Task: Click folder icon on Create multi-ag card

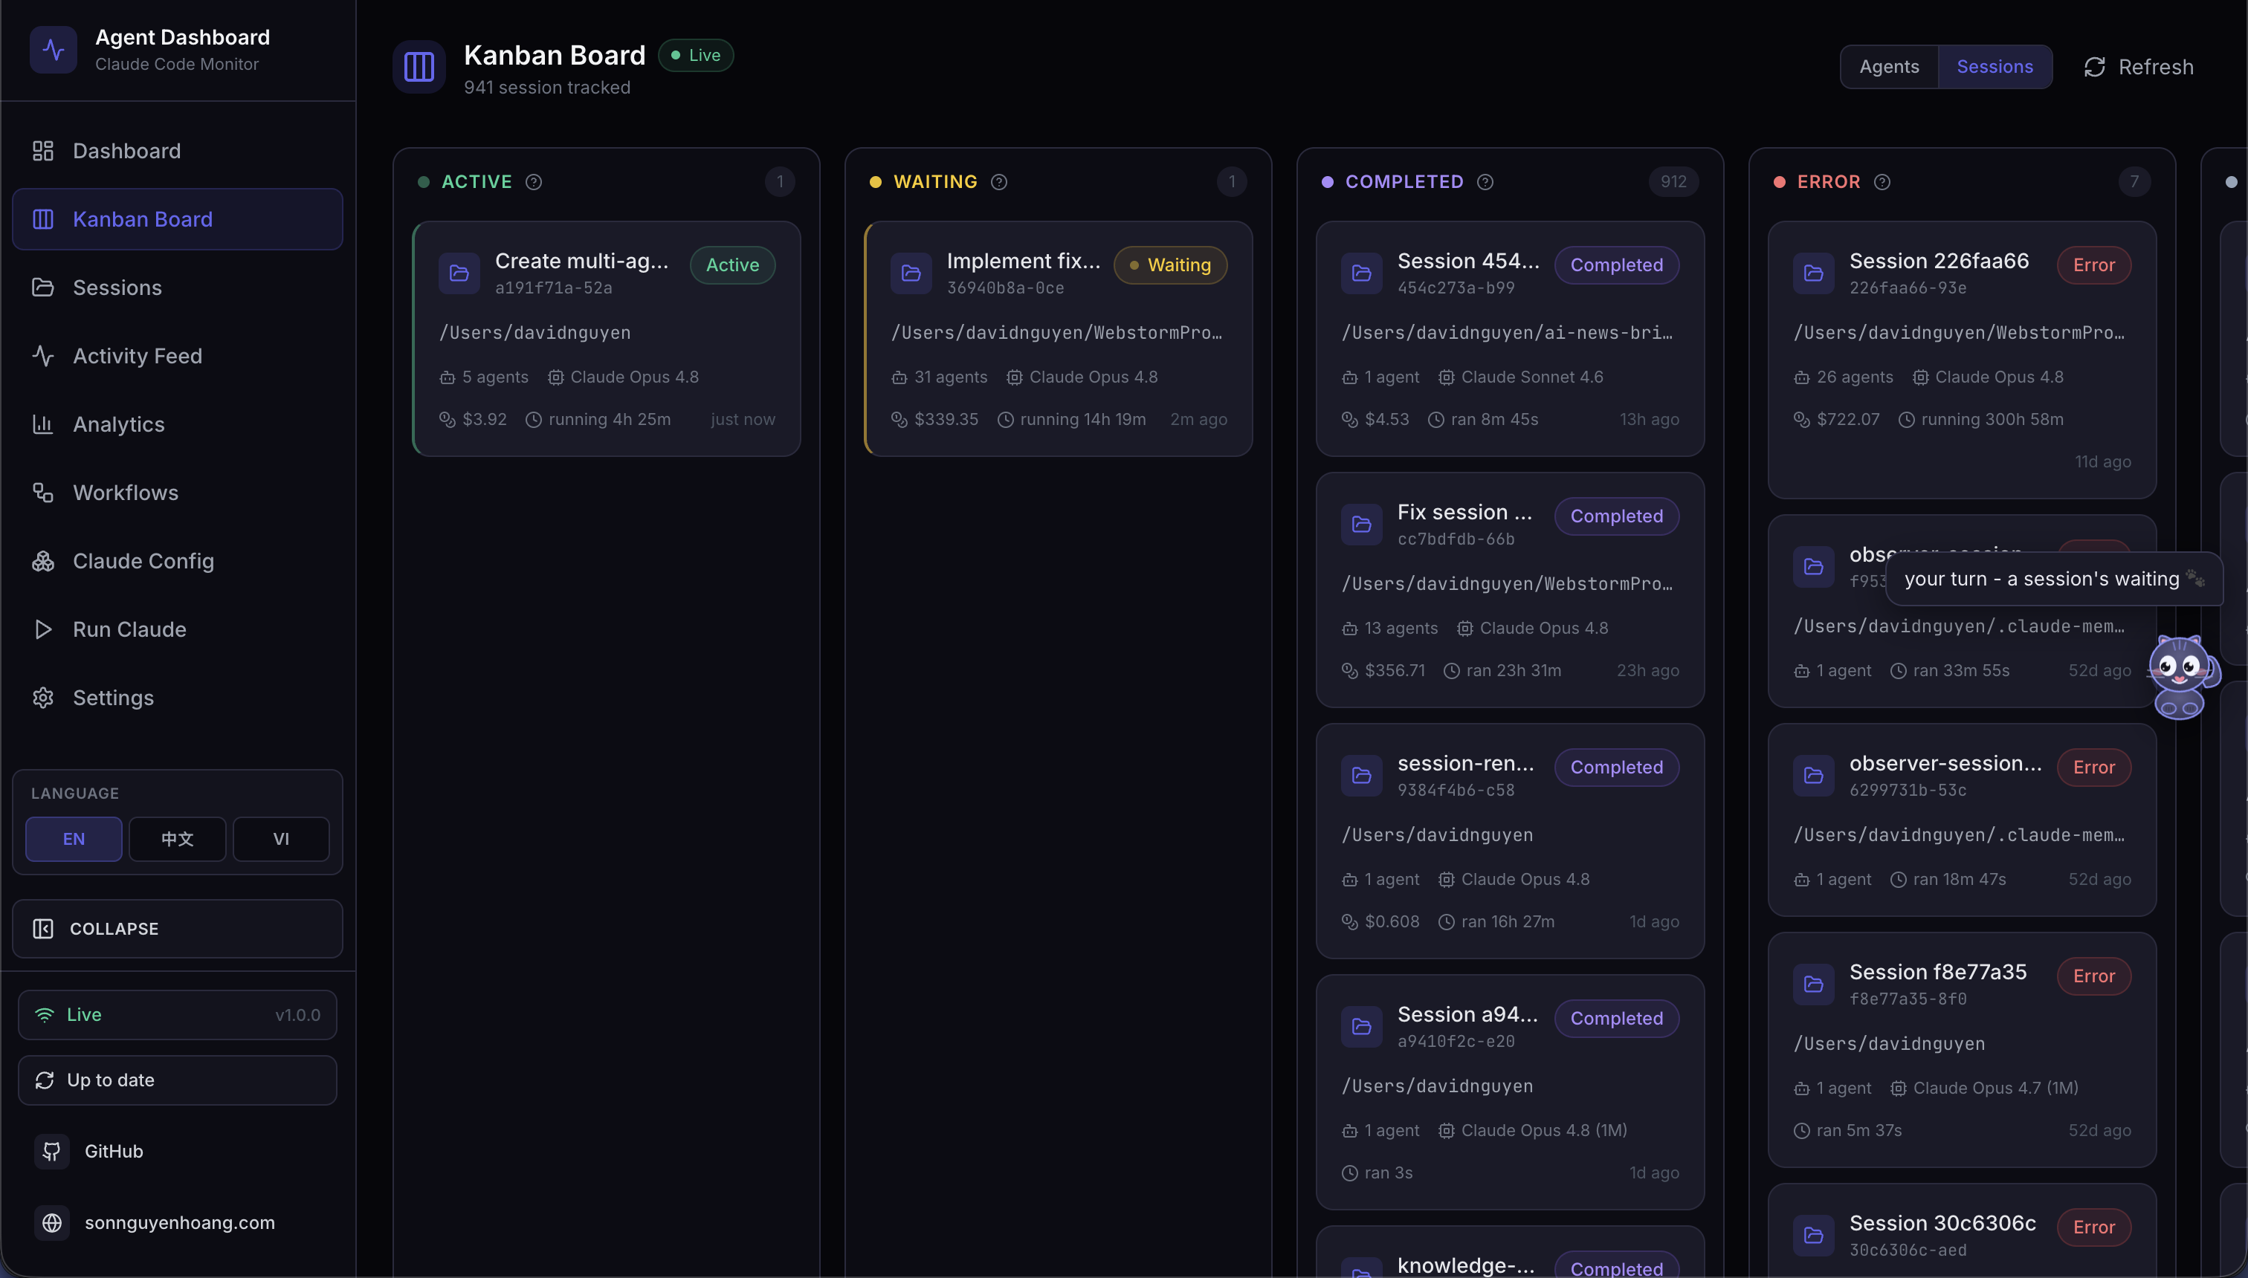Action: point(459,273)
